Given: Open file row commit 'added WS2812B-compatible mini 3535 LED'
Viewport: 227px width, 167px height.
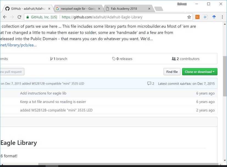Looking at the screenshot, I should [x=56, y=110].
